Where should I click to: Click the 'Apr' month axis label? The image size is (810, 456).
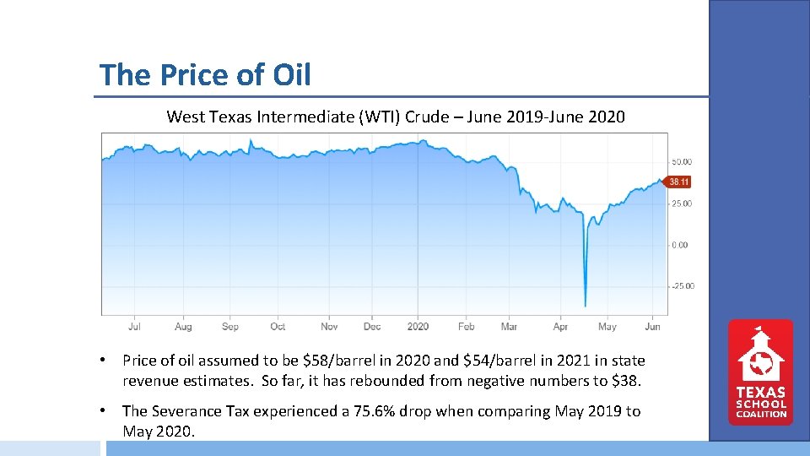(560, 327)
